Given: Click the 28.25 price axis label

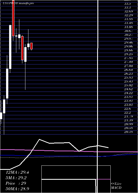Looking at the screenshot, I should (128, 54).
